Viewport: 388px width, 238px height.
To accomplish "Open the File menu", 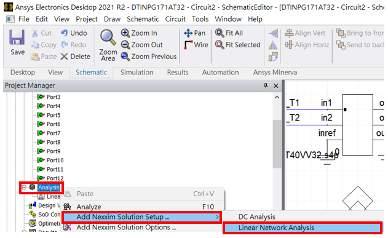I will [x=24, y=19].
